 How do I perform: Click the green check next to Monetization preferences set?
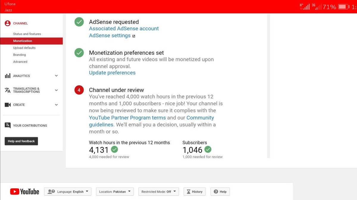pyautogui.click(x=79, y=53)
